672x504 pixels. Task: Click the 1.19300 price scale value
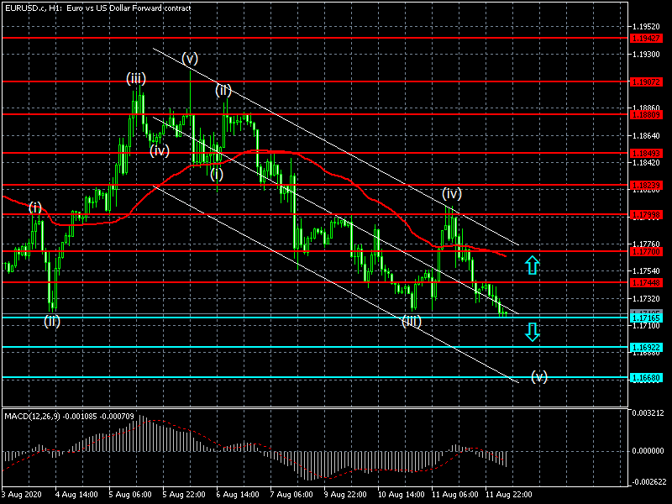(x=646, y=54)
